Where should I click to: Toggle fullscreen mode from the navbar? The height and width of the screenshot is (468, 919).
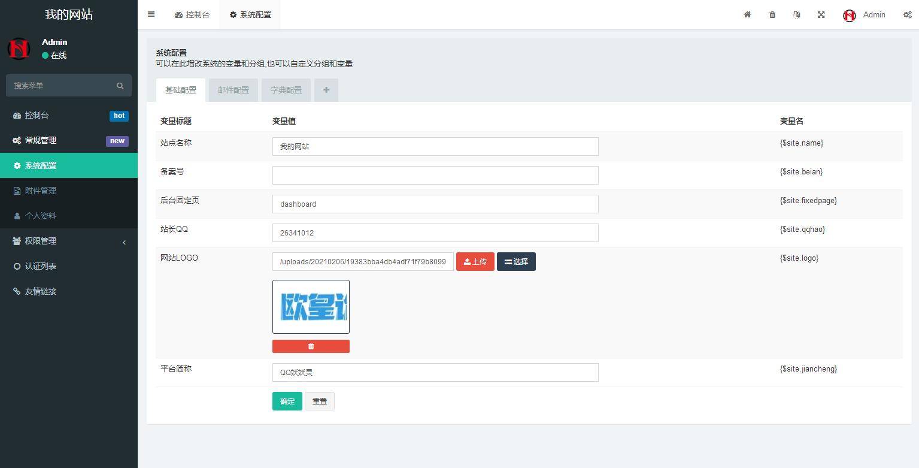[x=821, y=14]
